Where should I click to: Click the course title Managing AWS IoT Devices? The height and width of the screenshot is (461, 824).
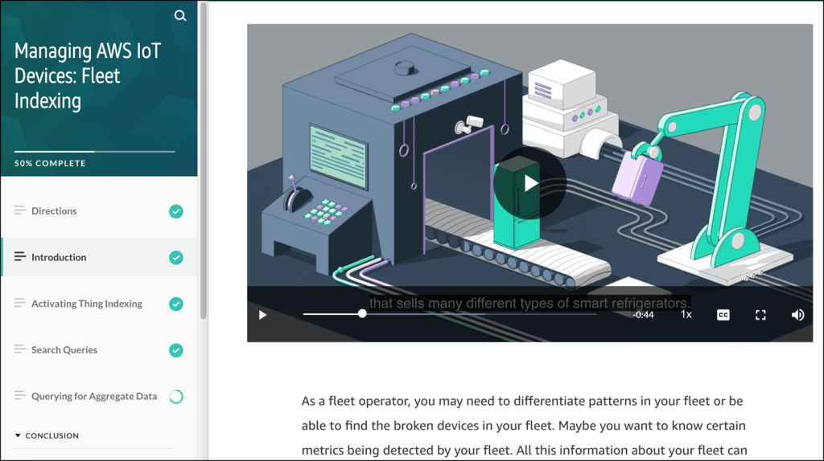(x=88, y=76)
